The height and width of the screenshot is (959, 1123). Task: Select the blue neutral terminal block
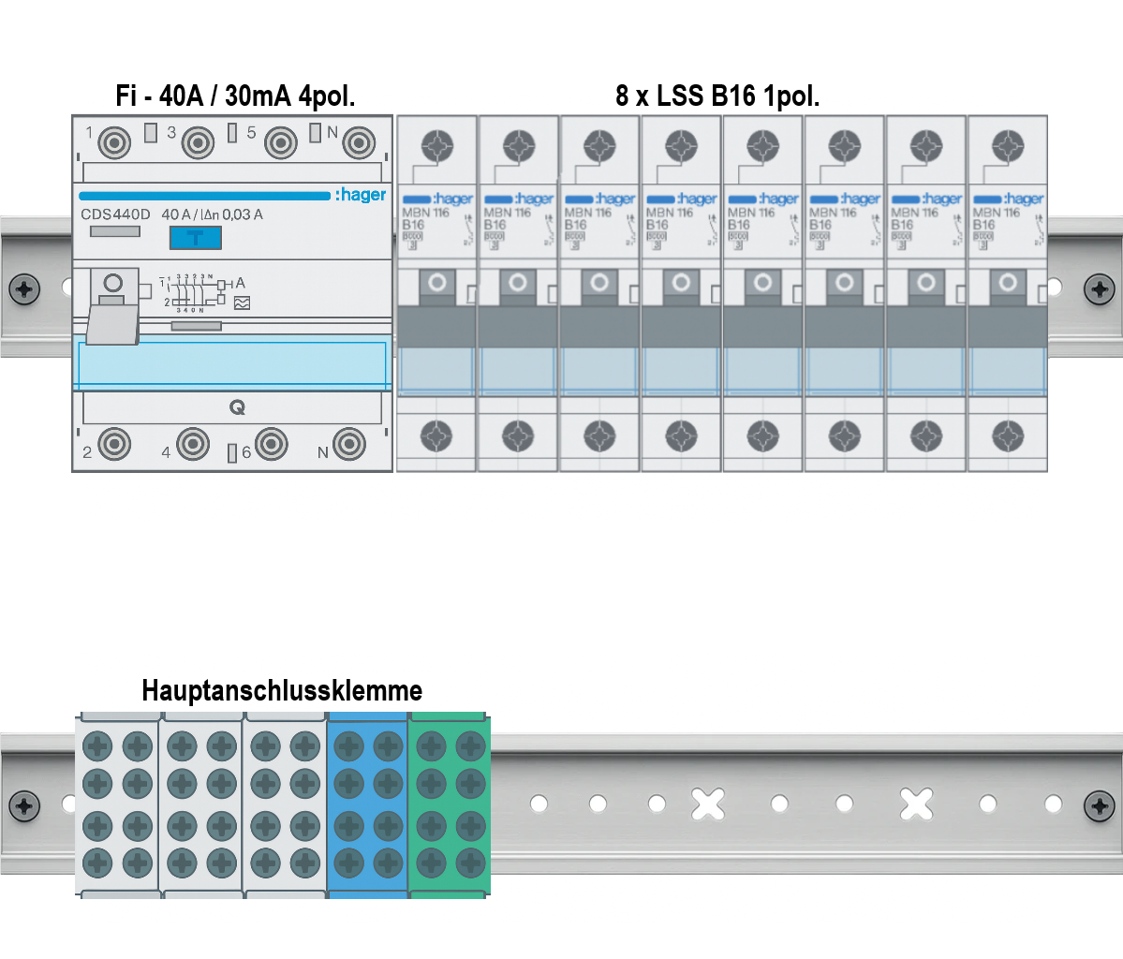pos(368,805)
